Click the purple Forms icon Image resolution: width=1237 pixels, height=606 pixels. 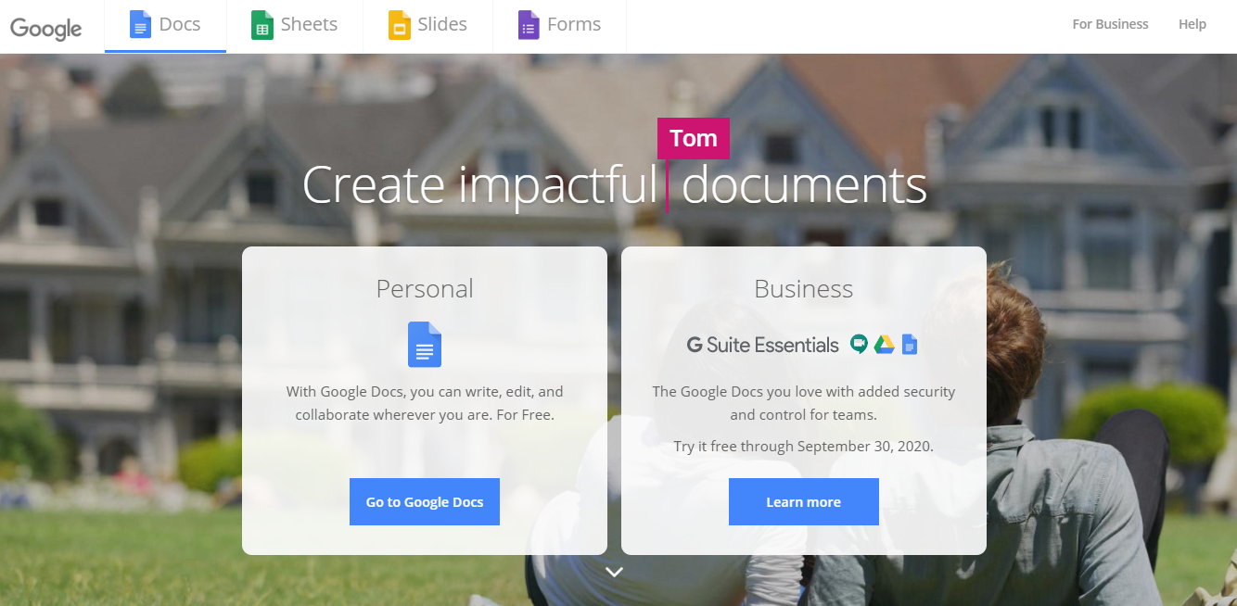coord(529,25)
